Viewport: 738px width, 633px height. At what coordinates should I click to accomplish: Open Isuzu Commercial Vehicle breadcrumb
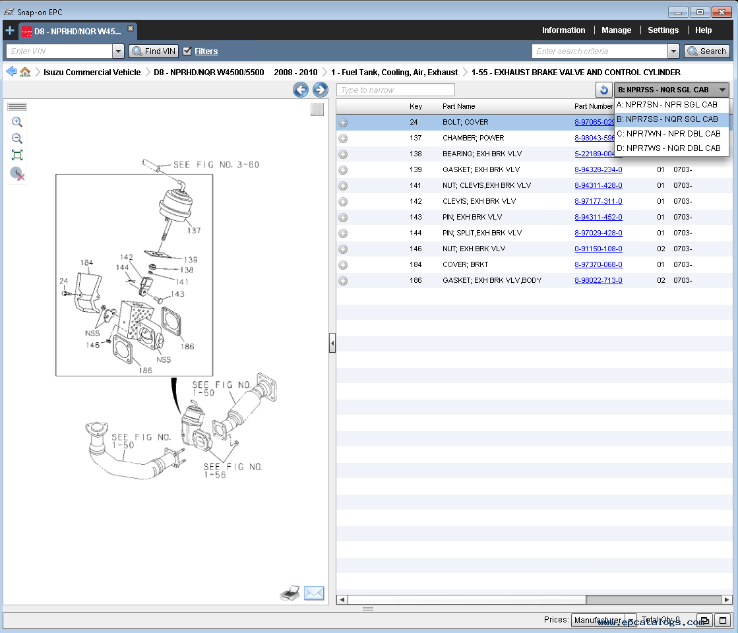pyautogui.click(x=92, y=72)
